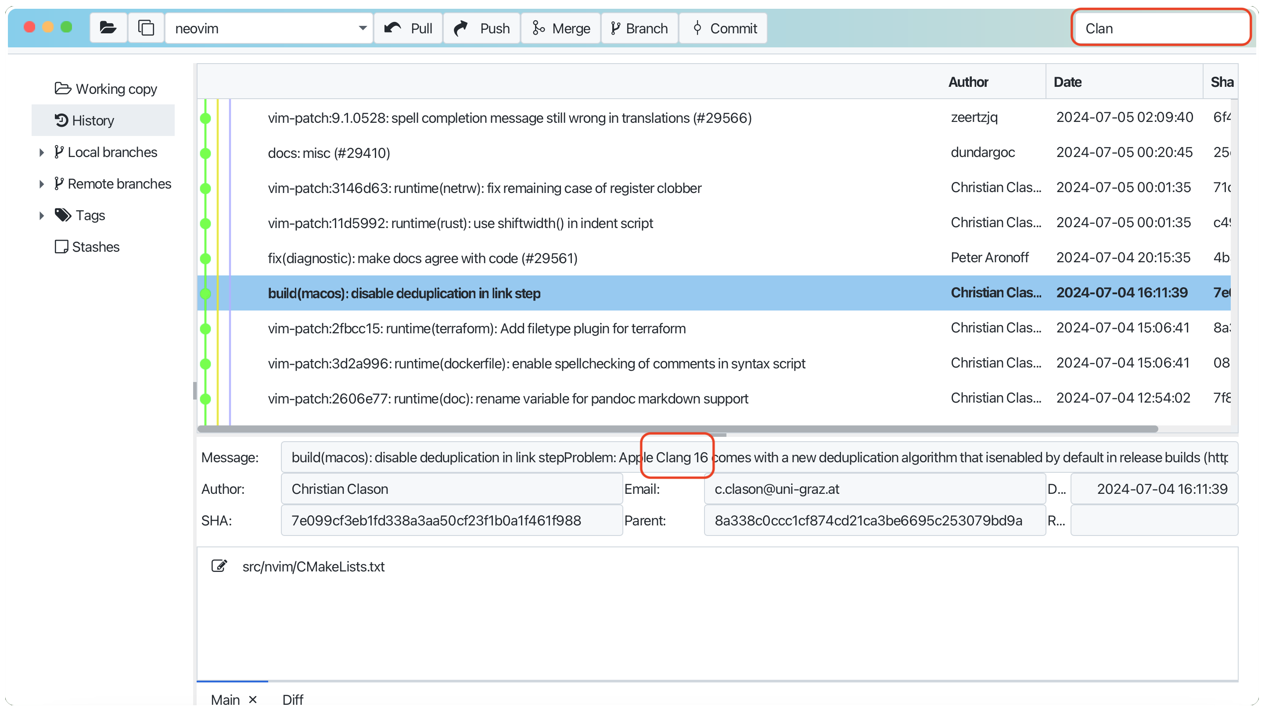Viewport: 1265px width, 714px height.
Task: Click the clone/copy repository icon
Action: tap(146, 28)
